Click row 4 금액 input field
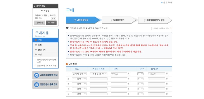 click(119, 89)
